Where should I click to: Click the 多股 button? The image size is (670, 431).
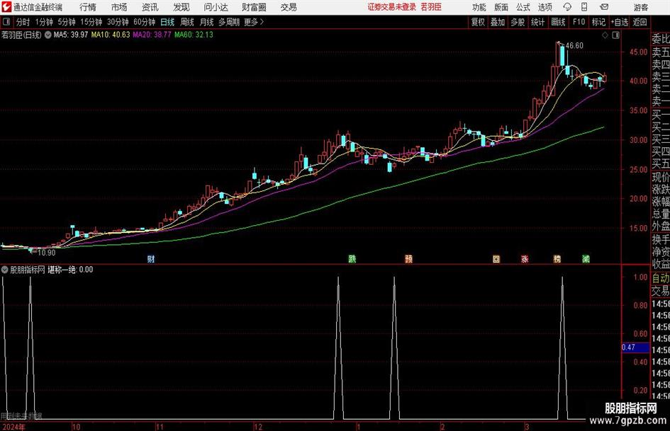(x=518, y=22)
